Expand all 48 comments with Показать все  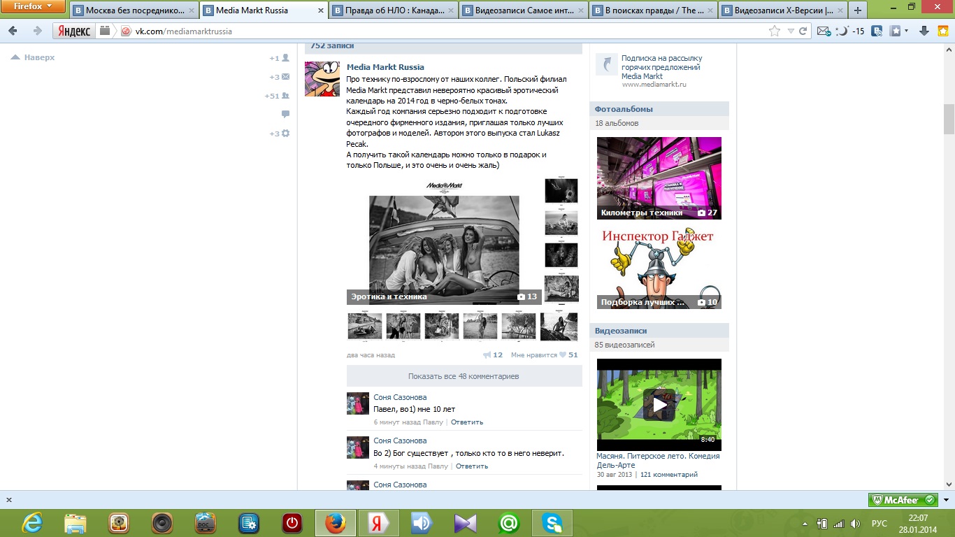[464, 376]
